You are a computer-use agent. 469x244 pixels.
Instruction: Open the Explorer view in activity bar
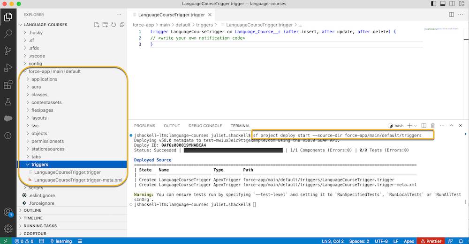(8, 17)
